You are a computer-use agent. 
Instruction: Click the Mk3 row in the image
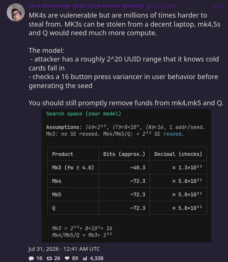pos(127,168)
